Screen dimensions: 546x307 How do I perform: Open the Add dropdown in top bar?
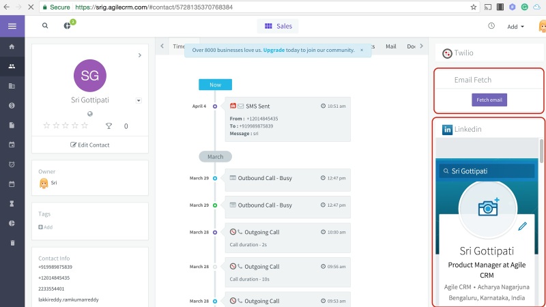tap(515, 27)
